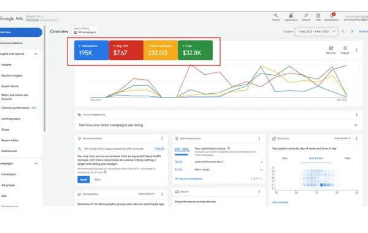
Task: Click the darkest cell in the heatmap
Action: pyautogui.click(x=321, y=185)
